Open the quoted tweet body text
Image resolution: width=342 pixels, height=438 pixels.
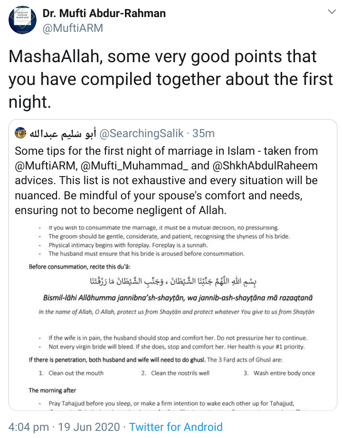pyautogui.click(x=166, y=180)
